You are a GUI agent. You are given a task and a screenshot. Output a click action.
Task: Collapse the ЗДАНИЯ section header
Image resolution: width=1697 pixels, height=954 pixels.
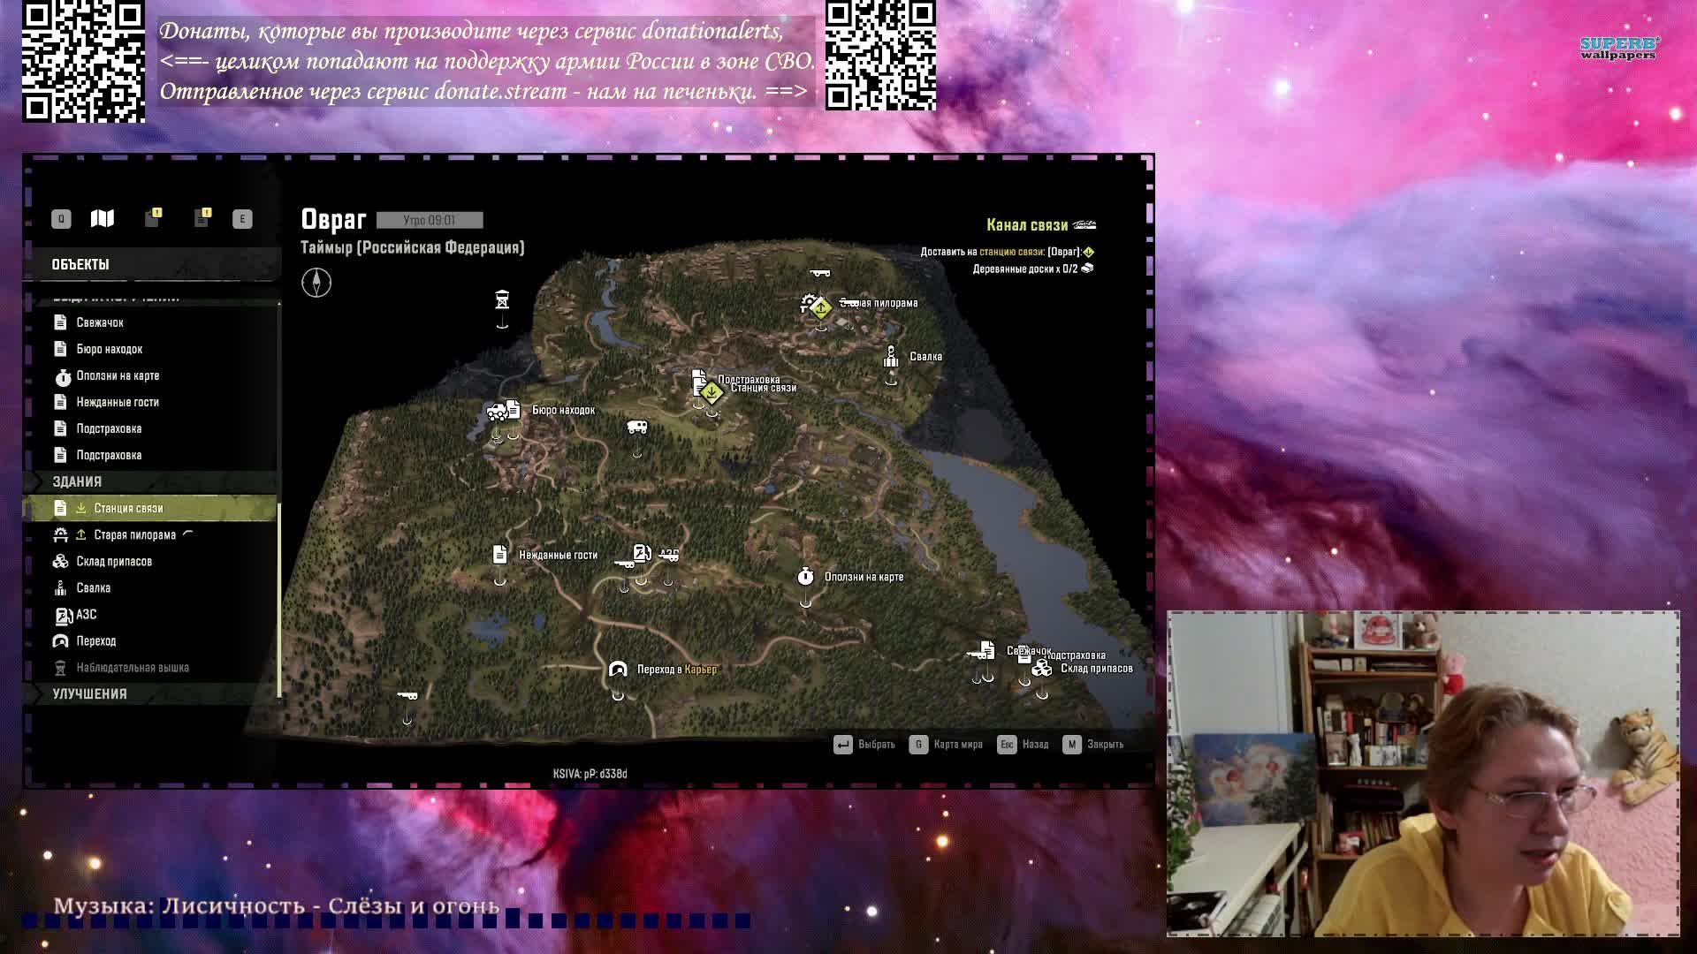(77, 481)
